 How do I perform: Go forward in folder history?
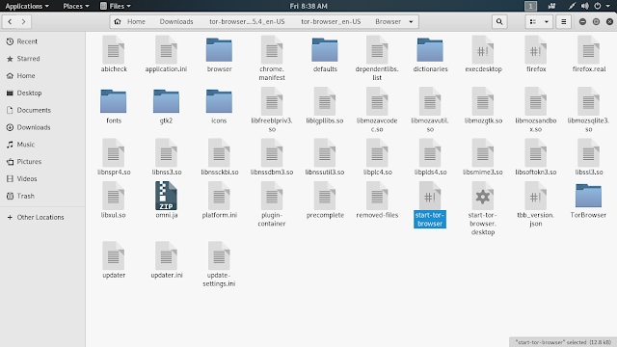point(23,21)
